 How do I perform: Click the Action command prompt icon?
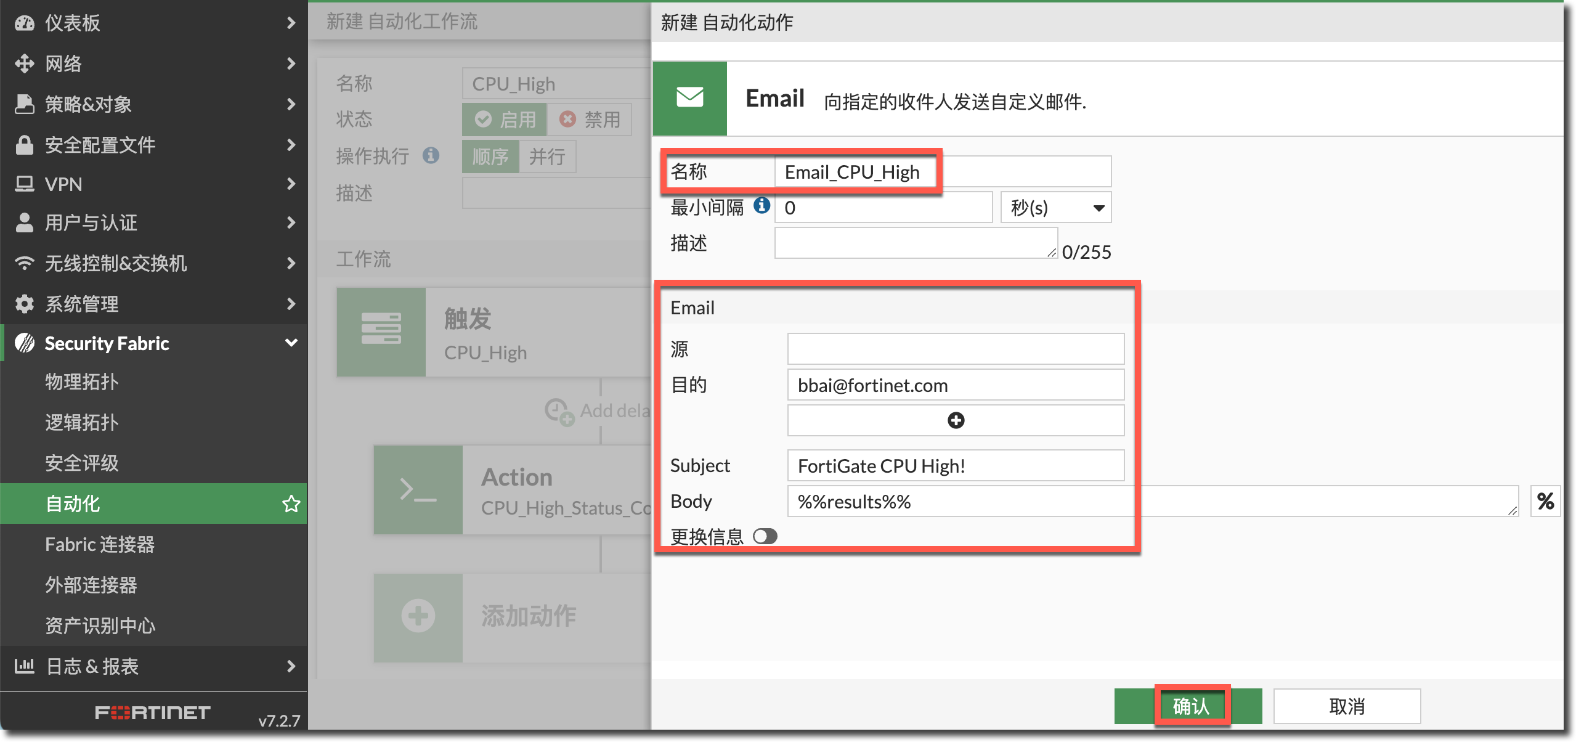418,490
